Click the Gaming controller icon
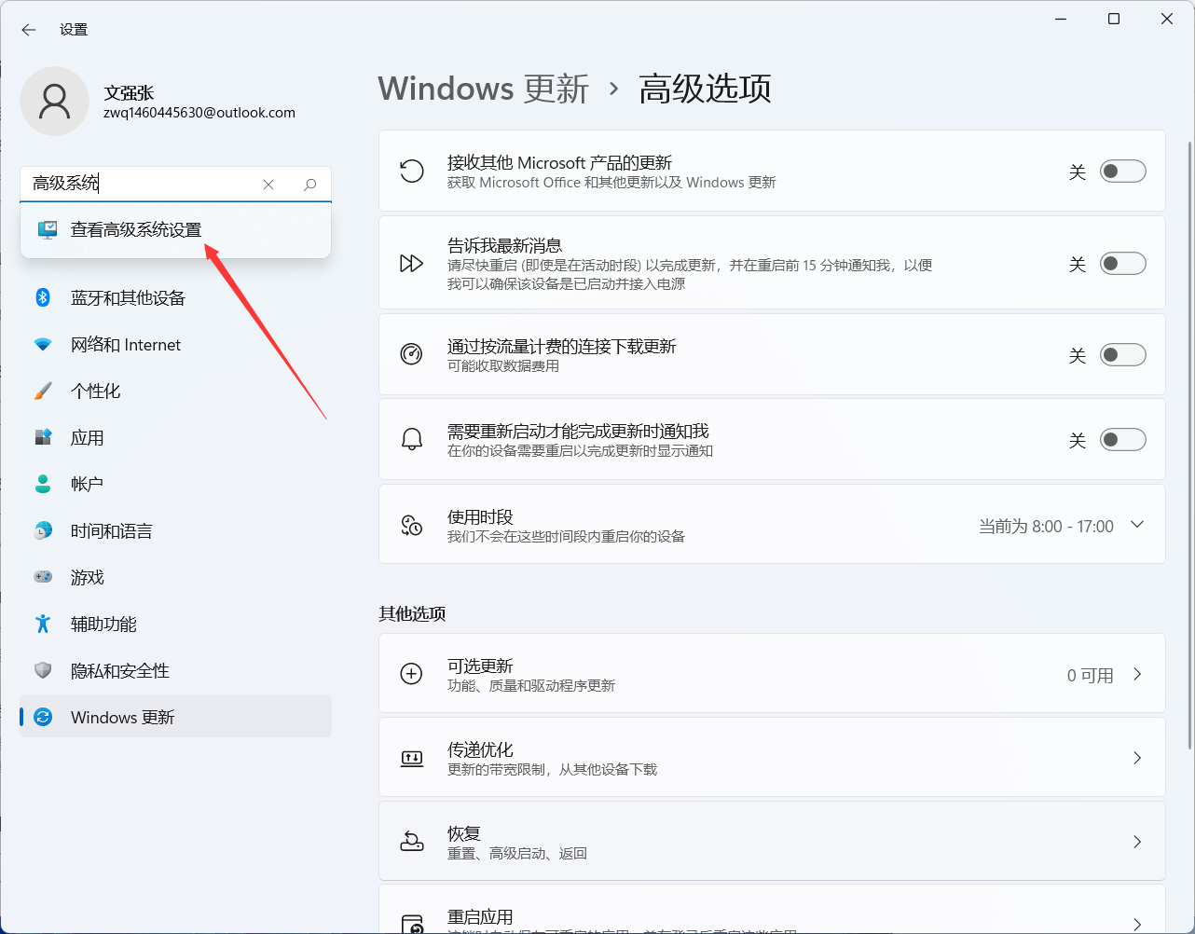Screen dimensions: 1195x934 point(43,577)
